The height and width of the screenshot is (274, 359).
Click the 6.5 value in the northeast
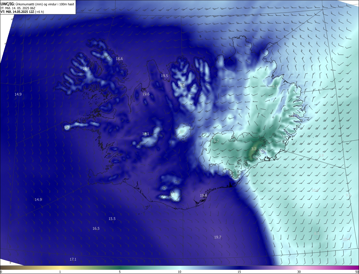[x=275, y=87]
